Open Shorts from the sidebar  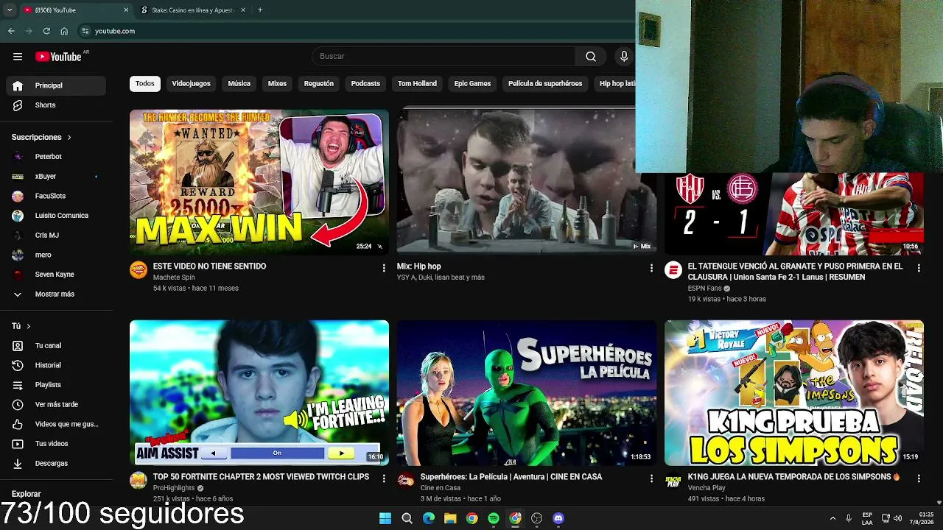coord(56,105)
